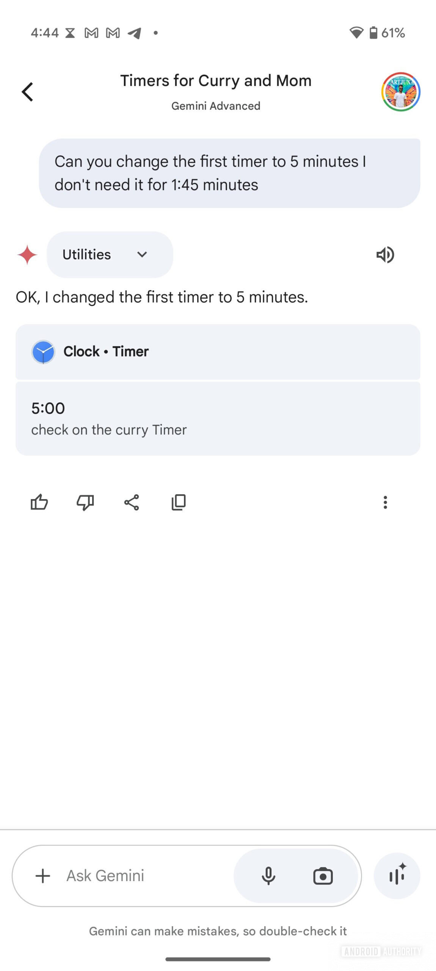
Task: Tap the Timers for Curry and Mom title
Action: [216, 81]
